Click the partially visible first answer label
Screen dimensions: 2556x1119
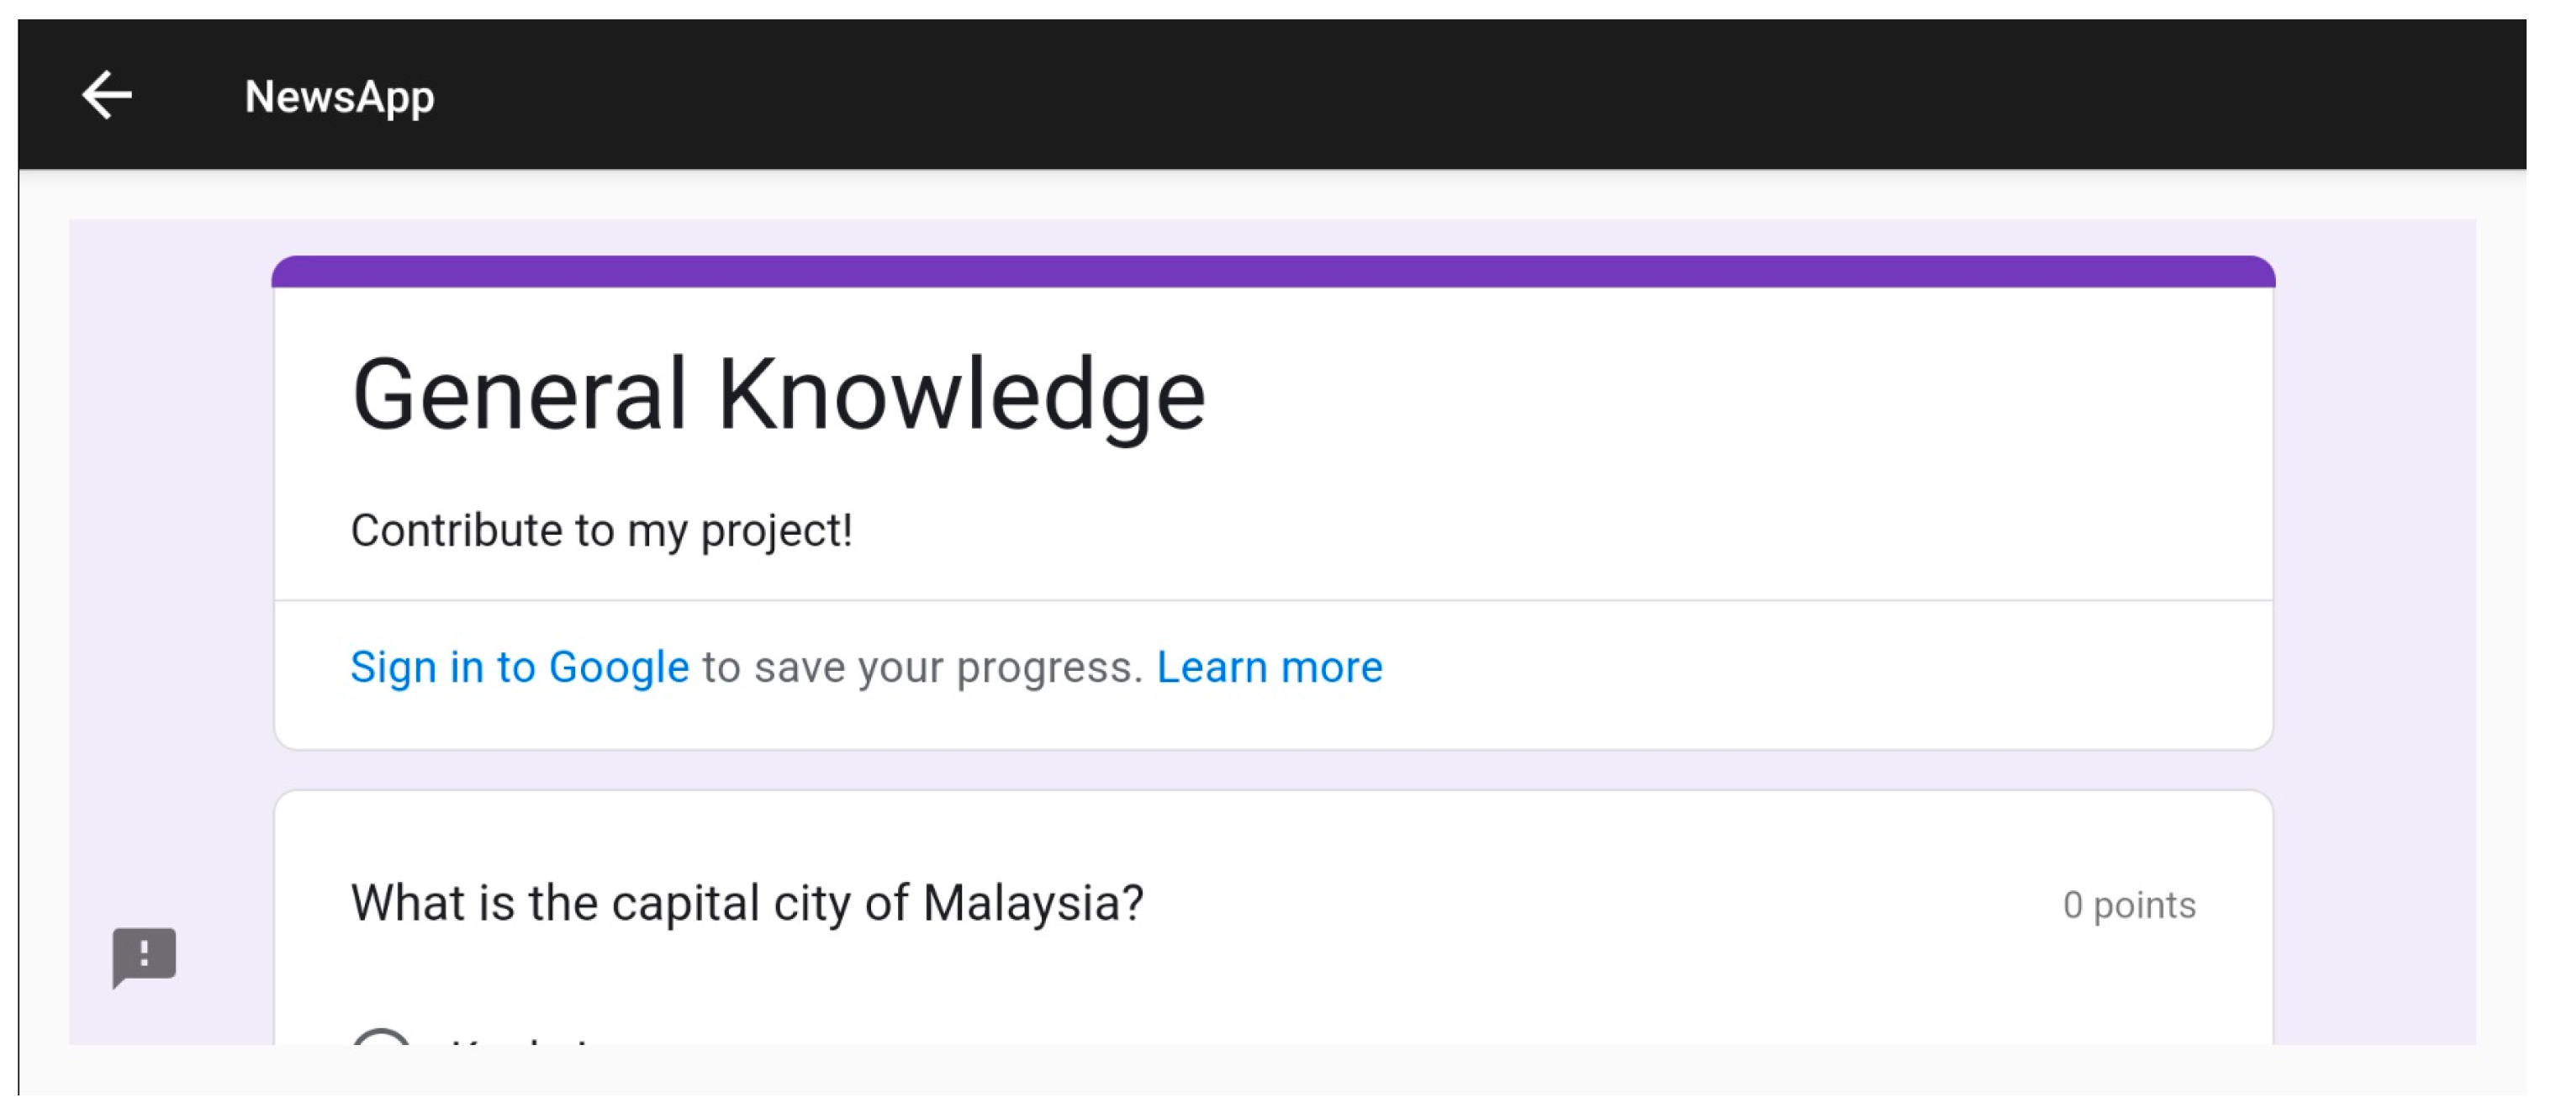point(521,1038)
